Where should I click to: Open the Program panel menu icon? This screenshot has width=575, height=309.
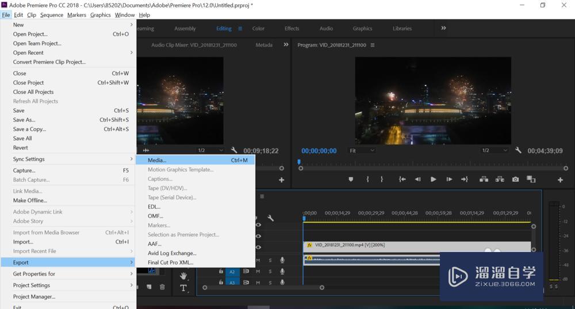click(373, 45)
